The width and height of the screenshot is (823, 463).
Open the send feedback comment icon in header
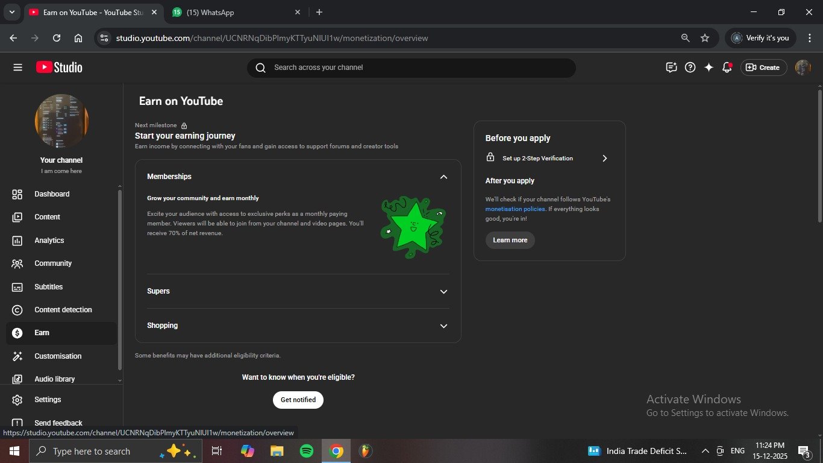pyautogui.click(x=671, y=68)
